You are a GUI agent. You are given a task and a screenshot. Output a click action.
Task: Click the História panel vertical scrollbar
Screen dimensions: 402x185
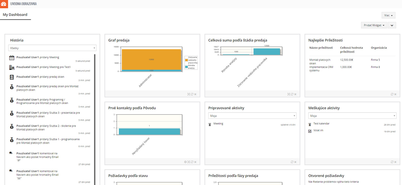point(95,119)
